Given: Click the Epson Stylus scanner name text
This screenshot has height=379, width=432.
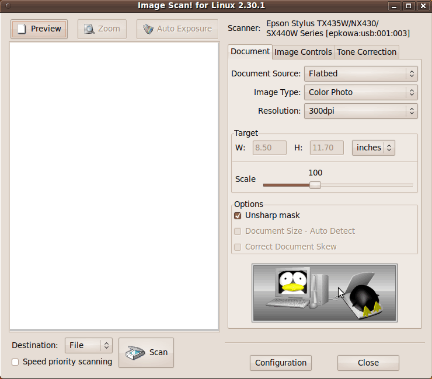Looking at the screenshot, I should pyautogui.click(x=338, y=29).
